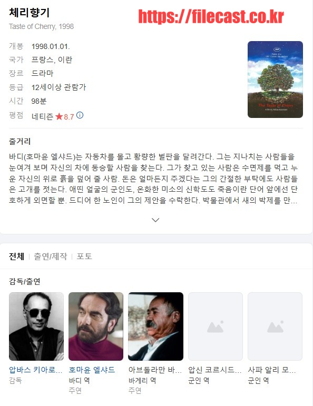Open the 호마윤 엘샤드 actor name link

pos(92,370)
